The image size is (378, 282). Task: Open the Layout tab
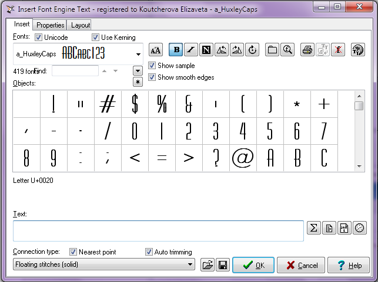pos(81,25)
